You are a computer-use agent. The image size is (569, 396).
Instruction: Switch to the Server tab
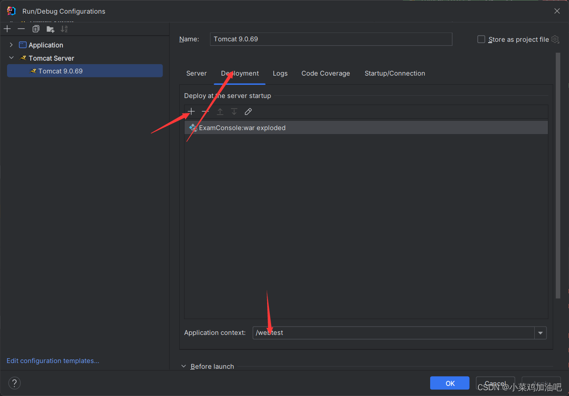click(196, 73)
